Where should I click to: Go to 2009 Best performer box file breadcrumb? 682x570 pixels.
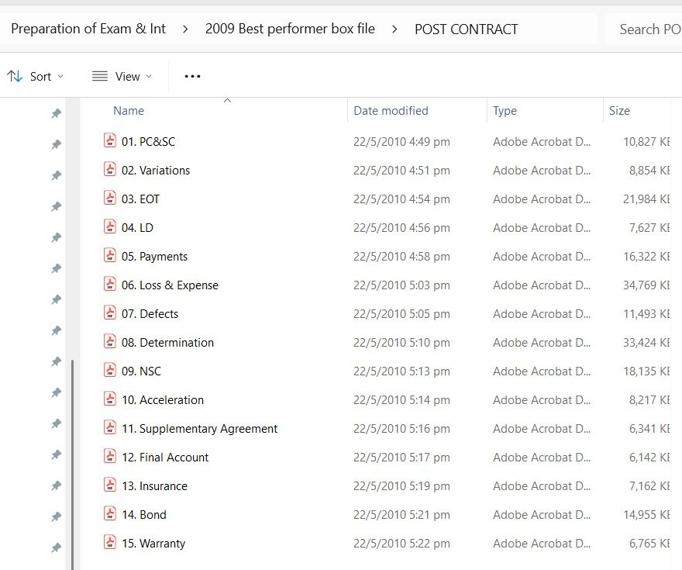tap(290, 29)
